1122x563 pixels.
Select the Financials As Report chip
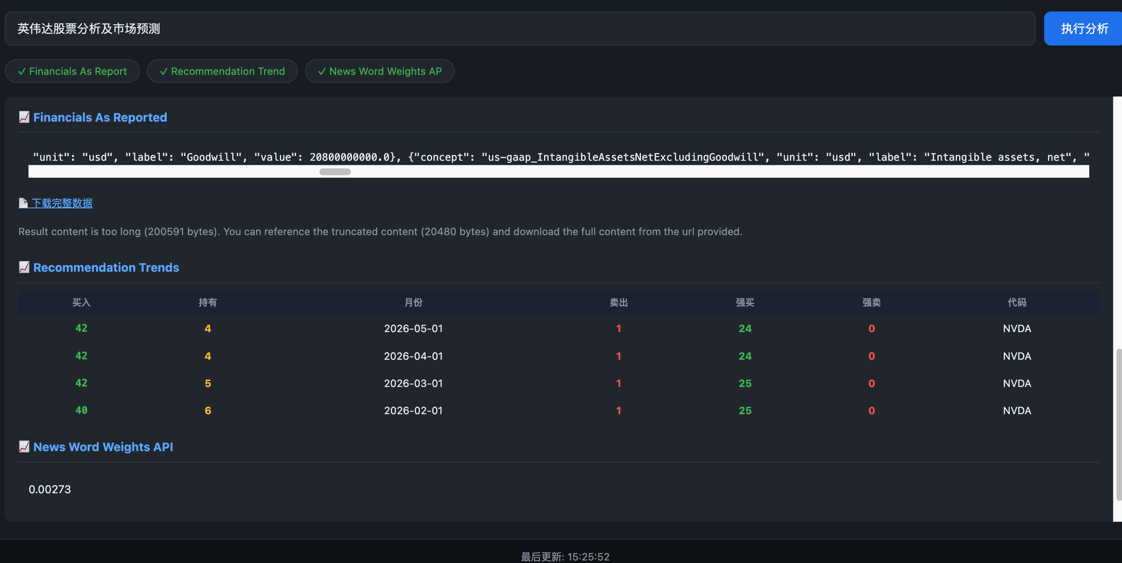[72, 71]
